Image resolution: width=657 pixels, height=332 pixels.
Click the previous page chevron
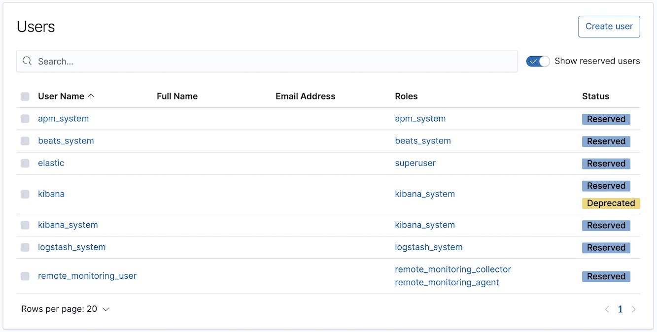(607, 309)
